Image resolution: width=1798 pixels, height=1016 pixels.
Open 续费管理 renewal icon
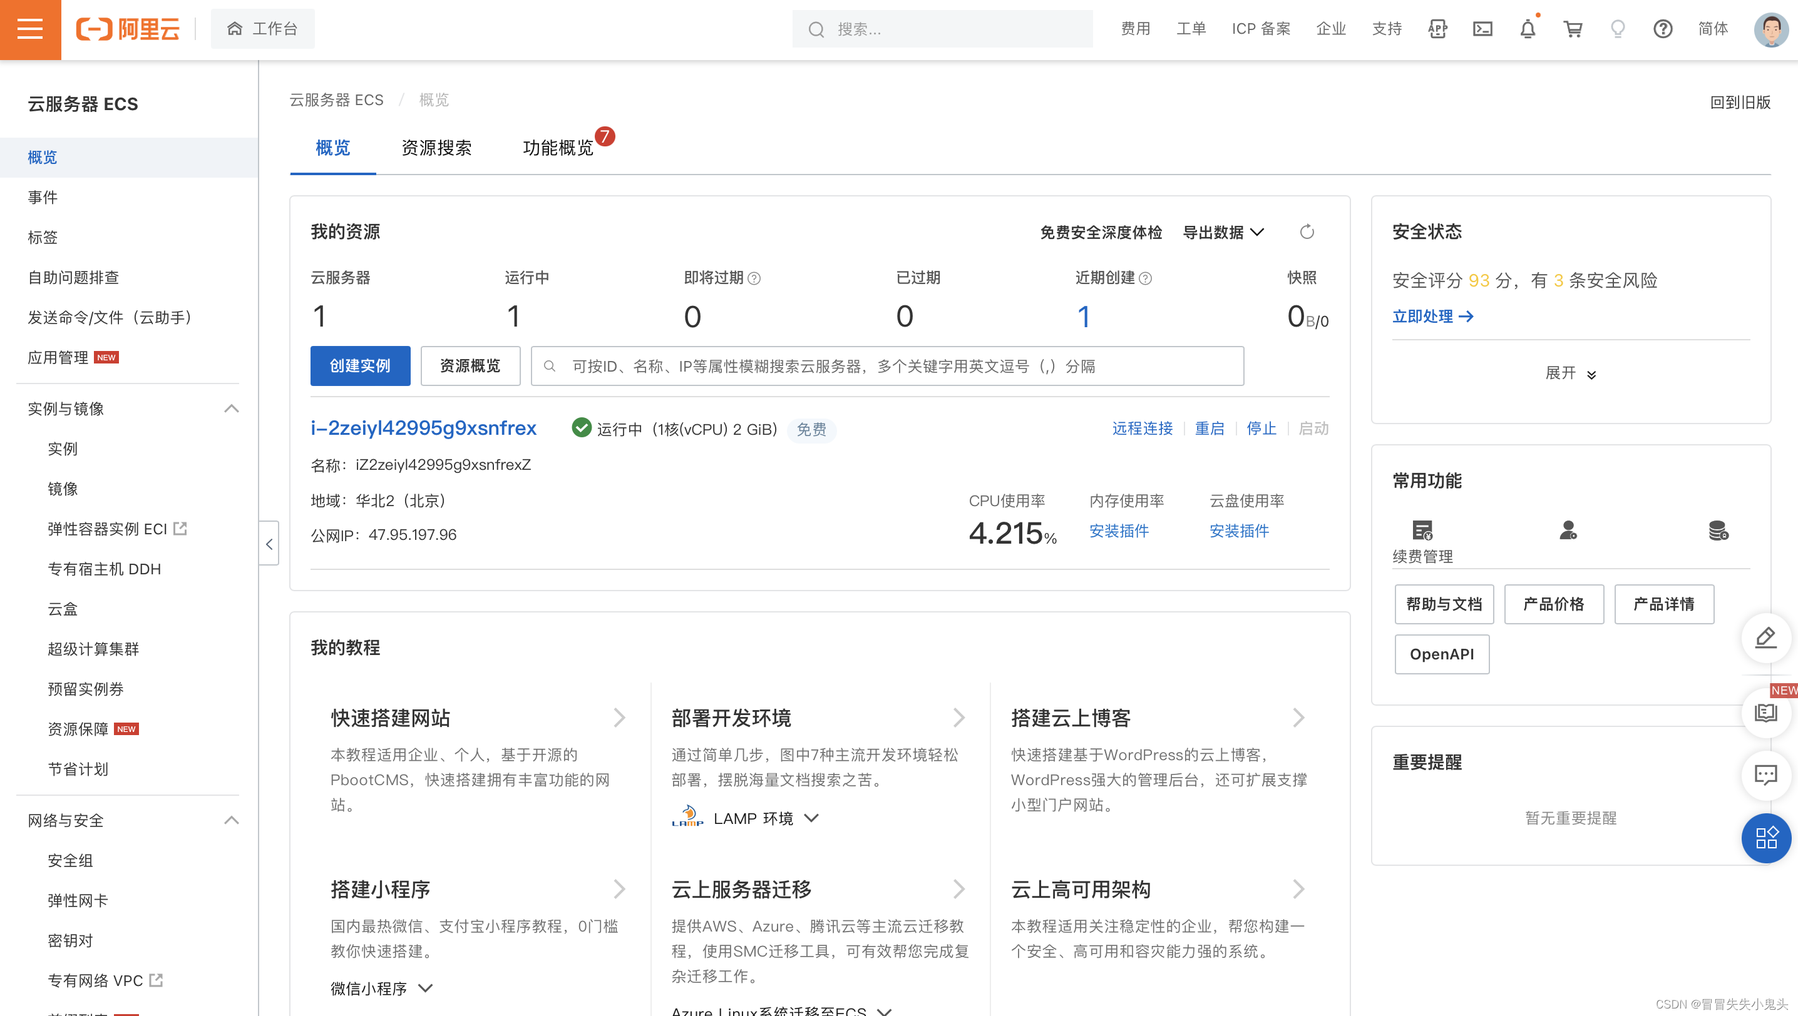[1422, 531]
